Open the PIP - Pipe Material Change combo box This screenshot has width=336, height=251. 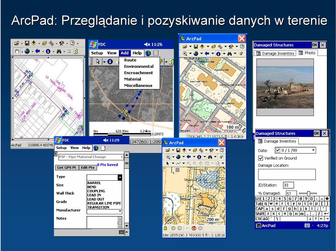(91, 157)
